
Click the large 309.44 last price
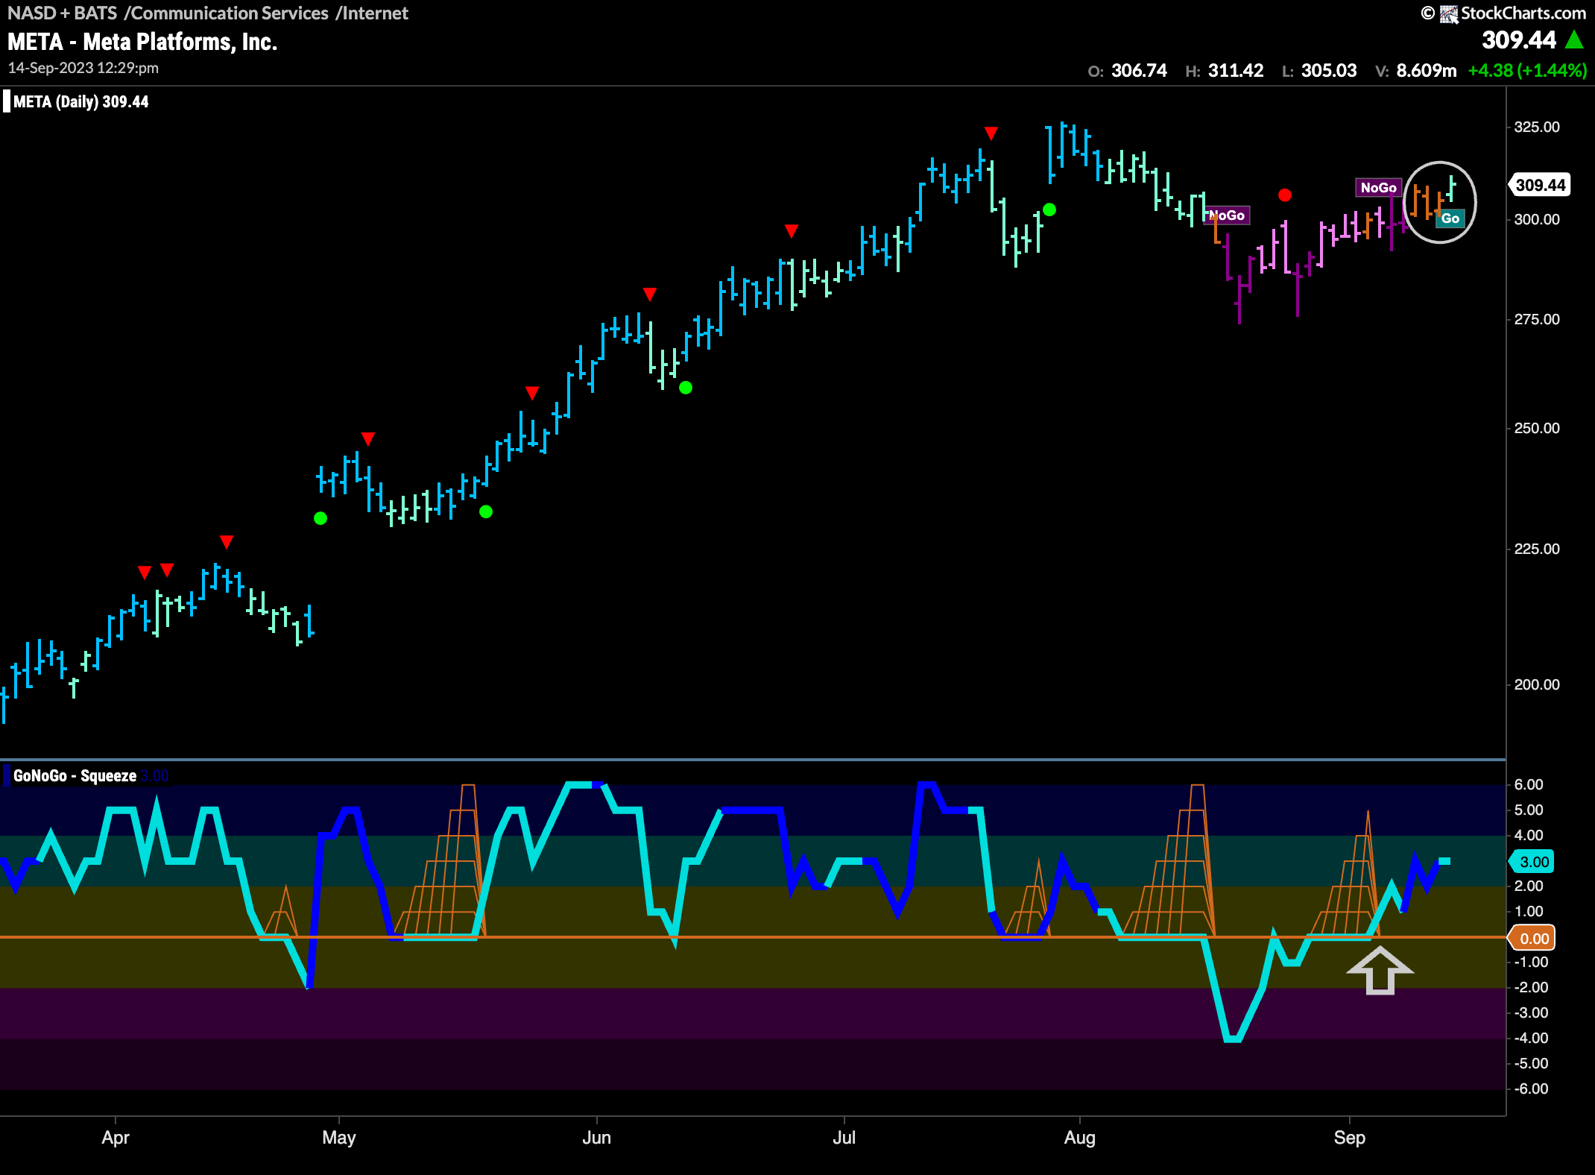coord(1519,40)
